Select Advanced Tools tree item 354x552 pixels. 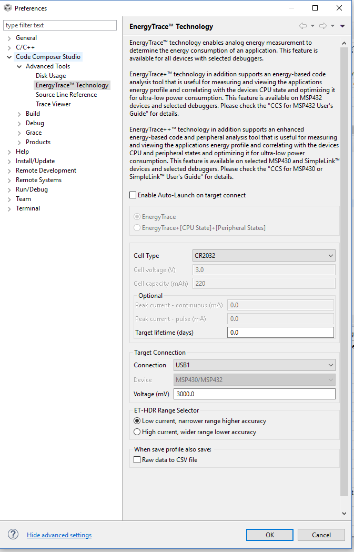pyautogui.click(x=48, y=66)
